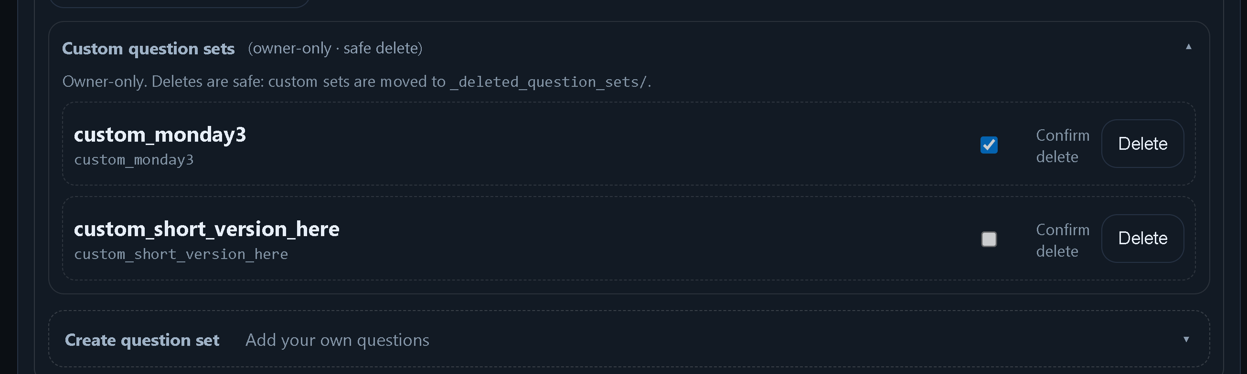Uncheck confirm delete for custom_monday3
1247x374 pixels.
(x=989, y=145)
